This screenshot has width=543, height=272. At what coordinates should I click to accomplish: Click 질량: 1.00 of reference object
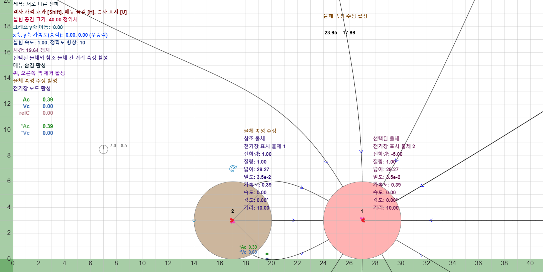click(x=255, y=162)
